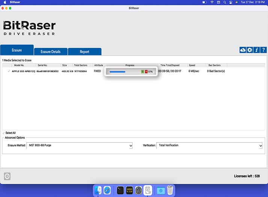Screen dimensions: 268x197
Task: Open the Trash in the dock
Action: tap(170, 190)
